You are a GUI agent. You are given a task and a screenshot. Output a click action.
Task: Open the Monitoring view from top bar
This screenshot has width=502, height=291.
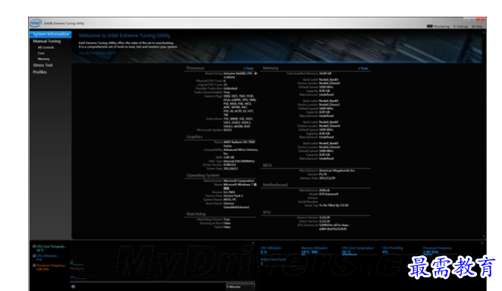438,27
